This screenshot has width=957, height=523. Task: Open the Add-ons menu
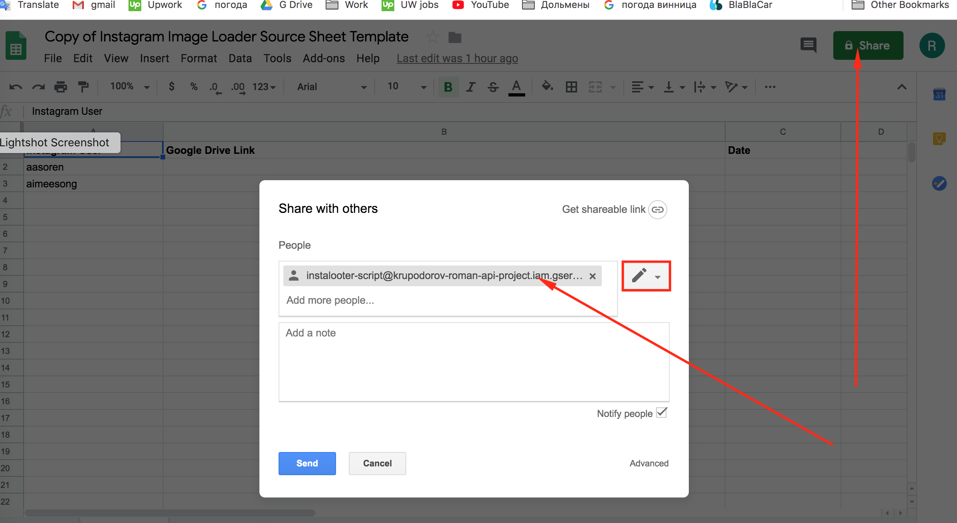point(324,58)
